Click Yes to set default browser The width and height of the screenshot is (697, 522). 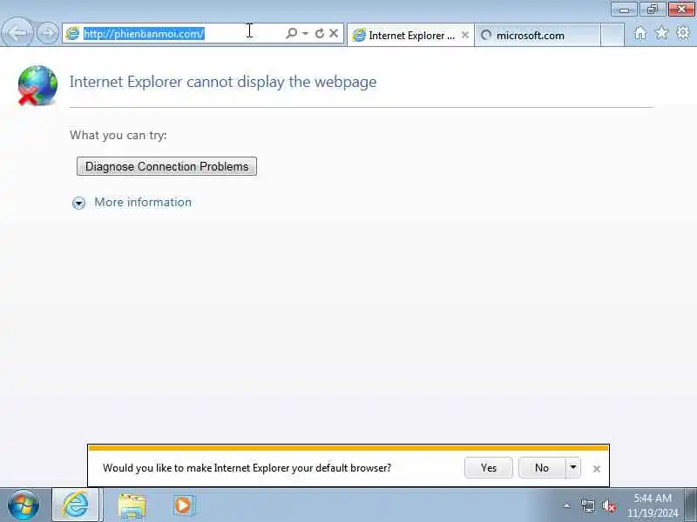point(489,468)
